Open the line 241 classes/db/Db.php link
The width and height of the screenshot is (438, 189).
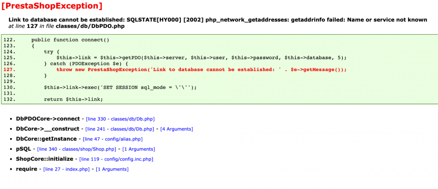[x=120, y=129]
